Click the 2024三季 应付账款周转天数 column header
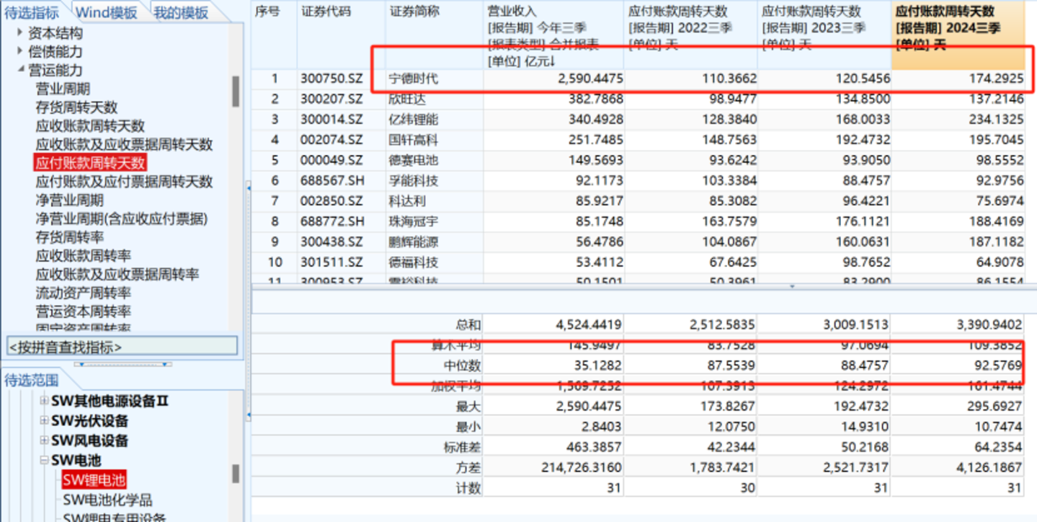This screenshot has height=522, width=1037. coord(957,35)
